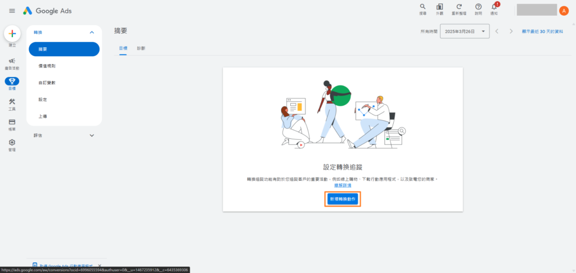Collapse the 轉換 section chevron
The image size is (576, 273).
[x=92, y=33]
